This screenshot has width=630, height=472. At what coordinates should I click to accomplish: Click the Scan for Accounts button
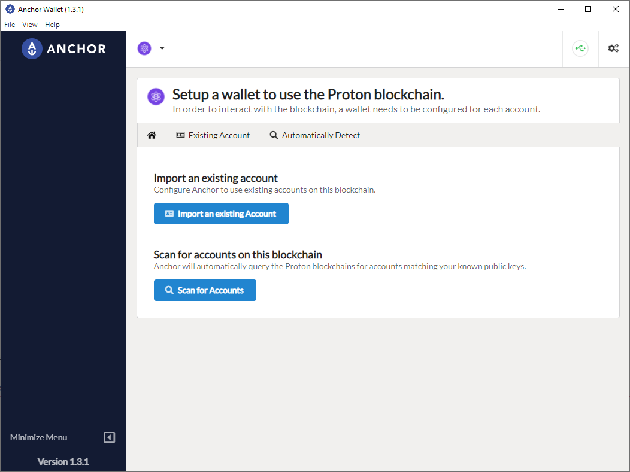point(205,290)
